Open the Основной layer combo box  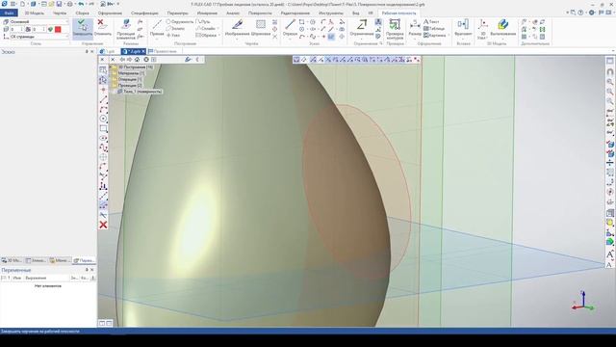point(38,21)
